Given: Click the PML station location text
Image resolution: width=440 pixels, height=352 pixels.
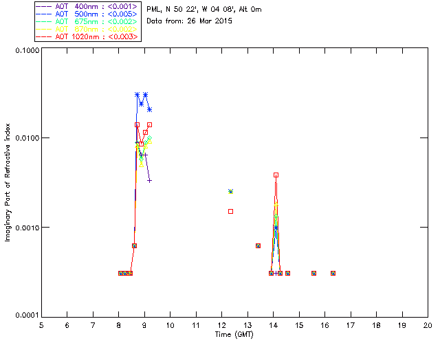Looking at the screenshot, I should [204, 10].
